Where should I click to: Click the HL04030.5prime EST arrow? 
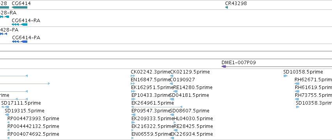(x=174, y=122)
